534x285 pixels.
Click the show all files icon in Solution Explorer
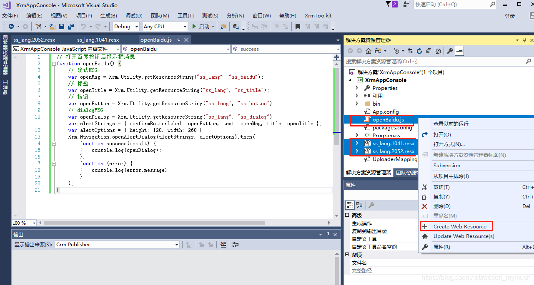pos(438,51)
